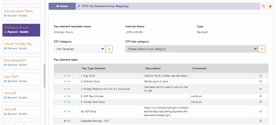Viewport: 276px width, 125px height.
Task: Click the '1. Avg. Gross' cell
Action: coord(111,76)
